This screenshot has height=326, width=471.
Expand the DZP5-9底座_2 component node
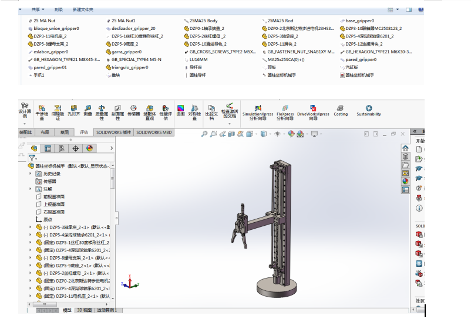pyautogui.click(x=31, y=265)
